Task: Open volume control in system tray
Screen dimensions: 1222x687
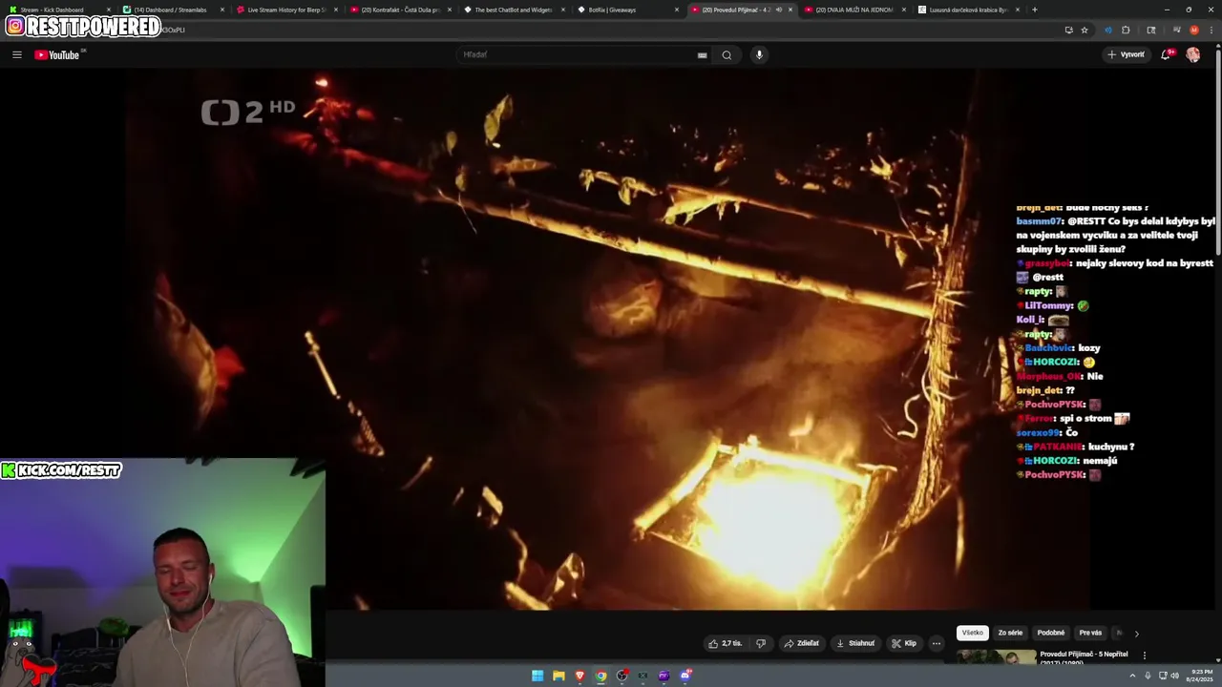Action: pos(1173,676)
